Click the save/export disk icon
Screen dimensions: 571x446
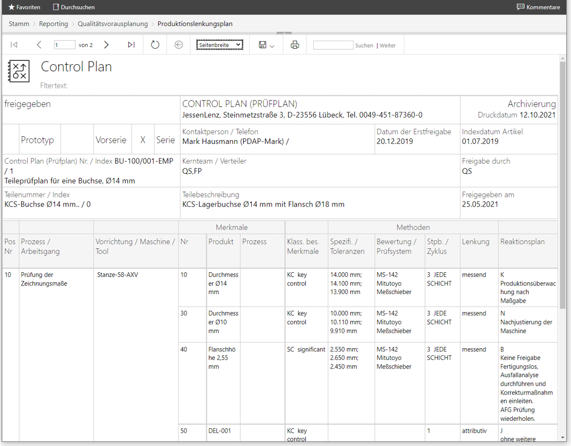(263, 45)
